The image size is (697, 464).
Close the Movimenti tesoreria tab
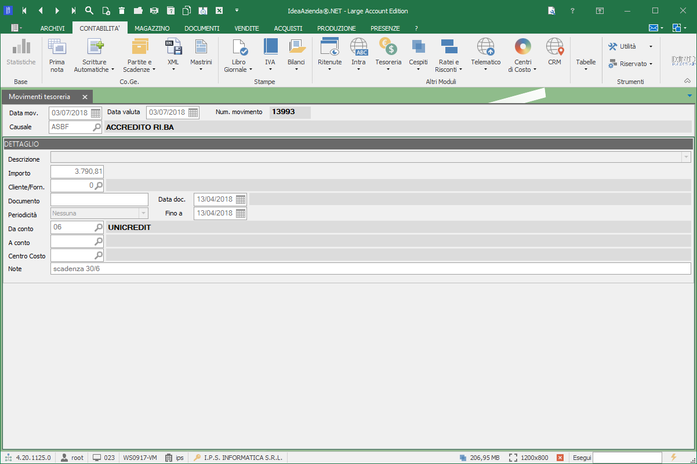84,97
